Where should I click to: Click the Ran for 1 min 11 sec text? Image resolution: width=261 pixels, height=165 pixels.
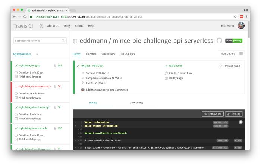click(180, 73)
